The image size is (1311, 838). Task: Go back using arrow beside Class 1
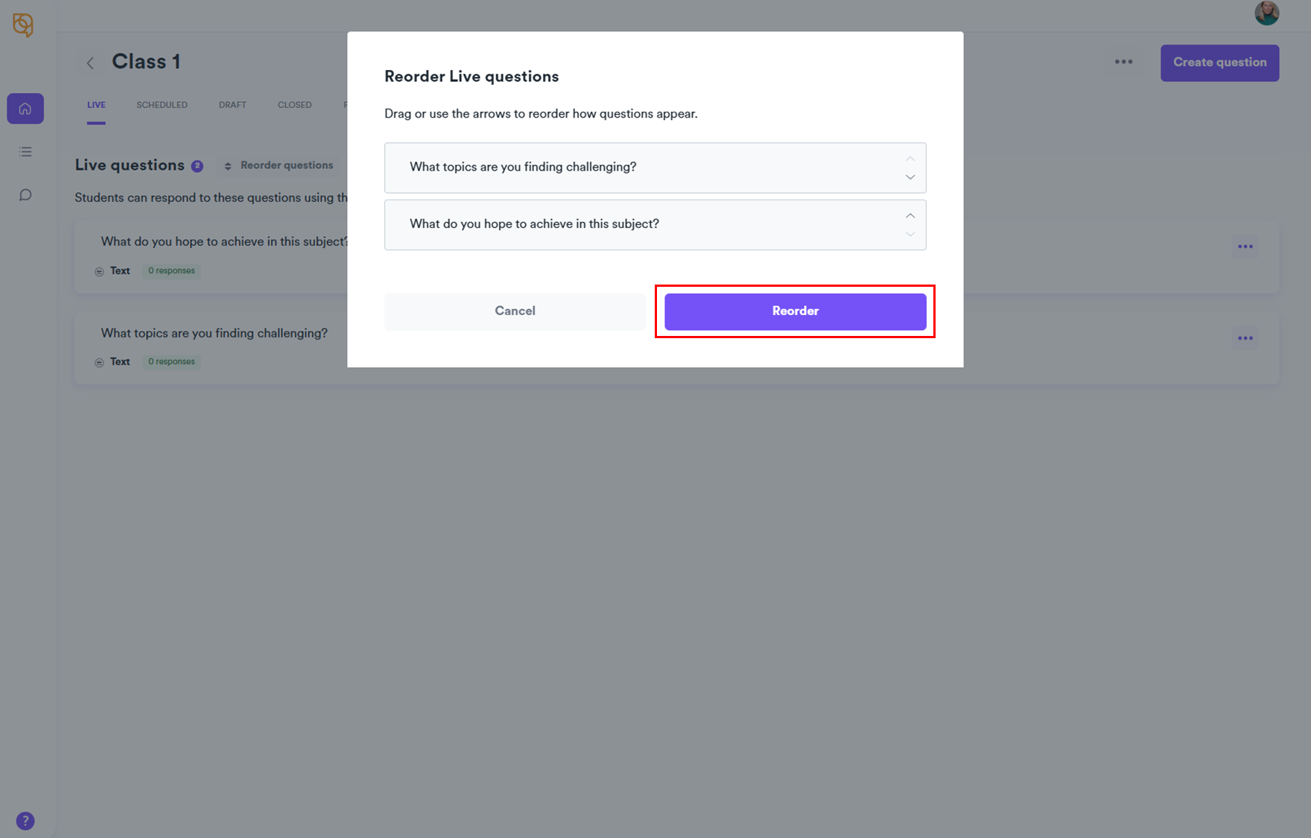coord(90,63)
